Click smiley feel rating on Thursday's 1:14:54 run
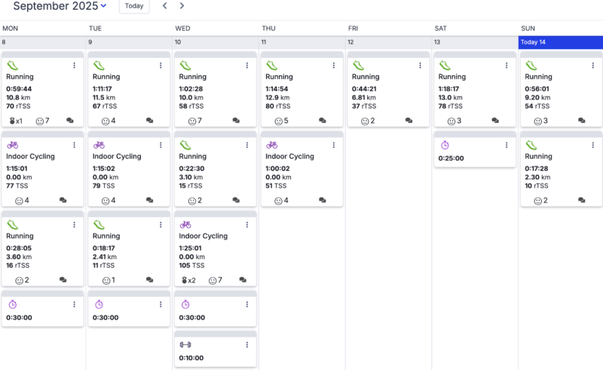The height and width of the screenshot is (370, 603). click(x=281, y=121)
